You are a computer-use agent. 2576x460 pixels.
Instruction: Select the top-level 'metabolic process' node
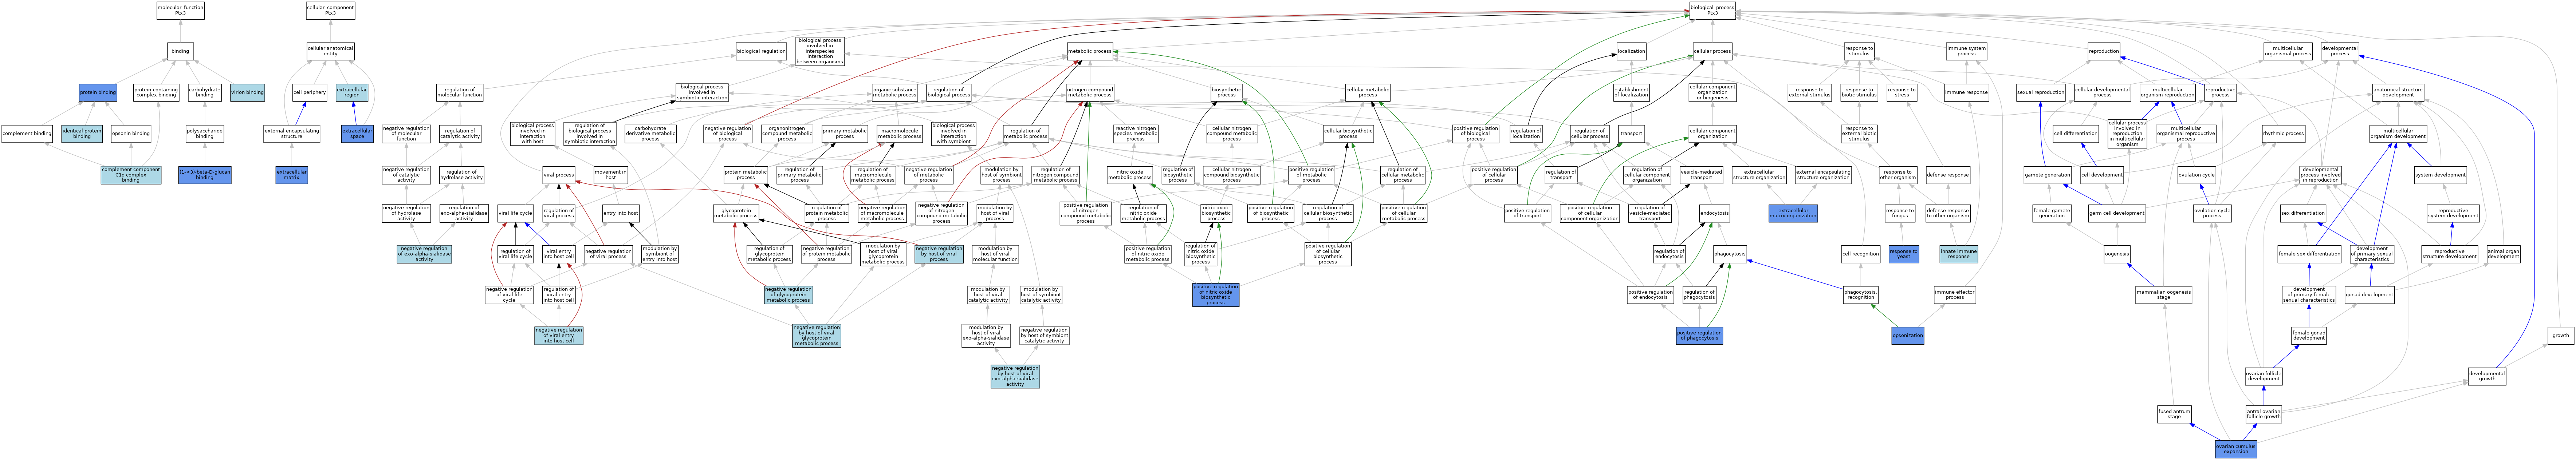pyautogui.click(x=1089, y=51)
